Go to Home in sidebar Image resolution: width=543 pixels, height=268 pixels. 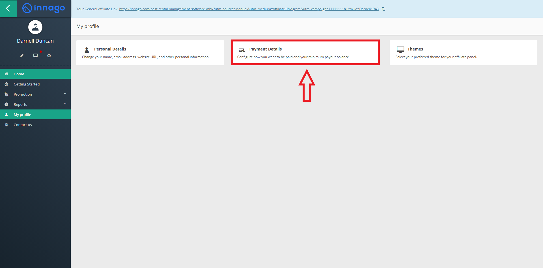tap(19, 74)
